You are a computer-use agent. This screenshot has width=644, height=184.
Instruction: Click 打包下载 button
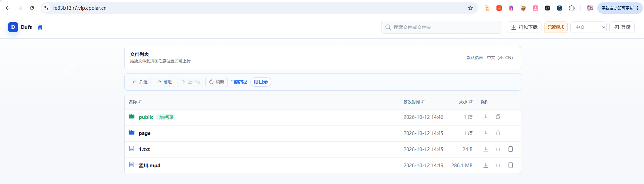pyautogui.click(x=524, y=27)
